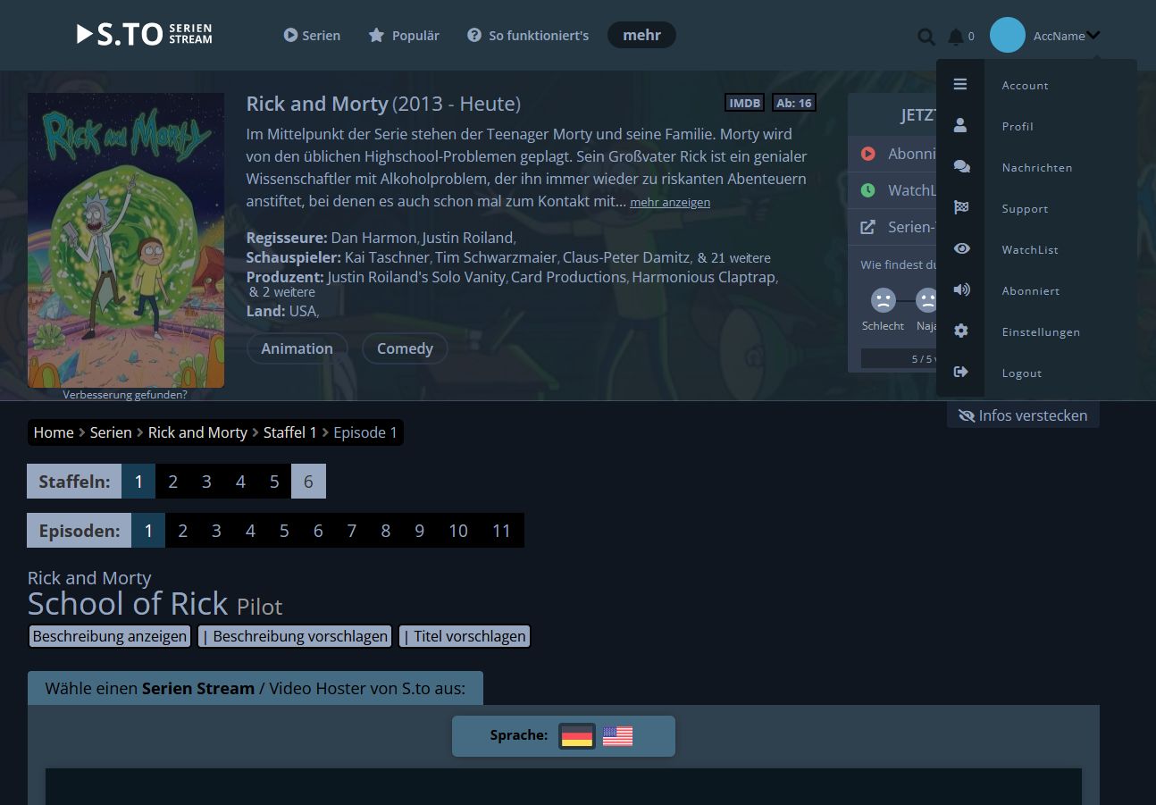Select Episode 11

click(502, 531)
